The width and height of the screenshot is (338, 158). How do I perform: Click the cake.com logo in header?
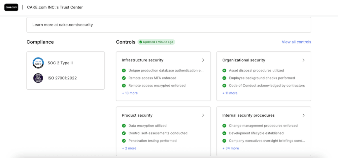(x=11, y=7)
